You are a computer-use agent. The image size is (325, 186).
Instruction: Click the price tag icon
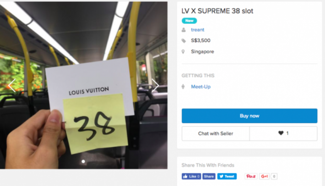click(x=184, y=41)
